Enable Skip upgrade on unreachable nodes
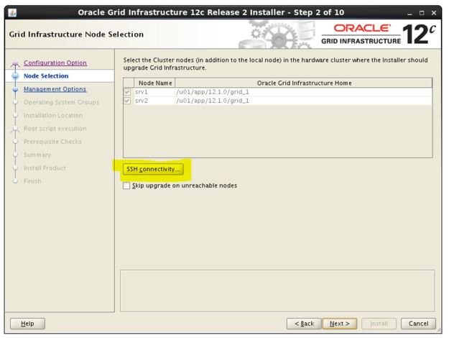The height and width of the screenshot is (338, 449). pos(128,185)
